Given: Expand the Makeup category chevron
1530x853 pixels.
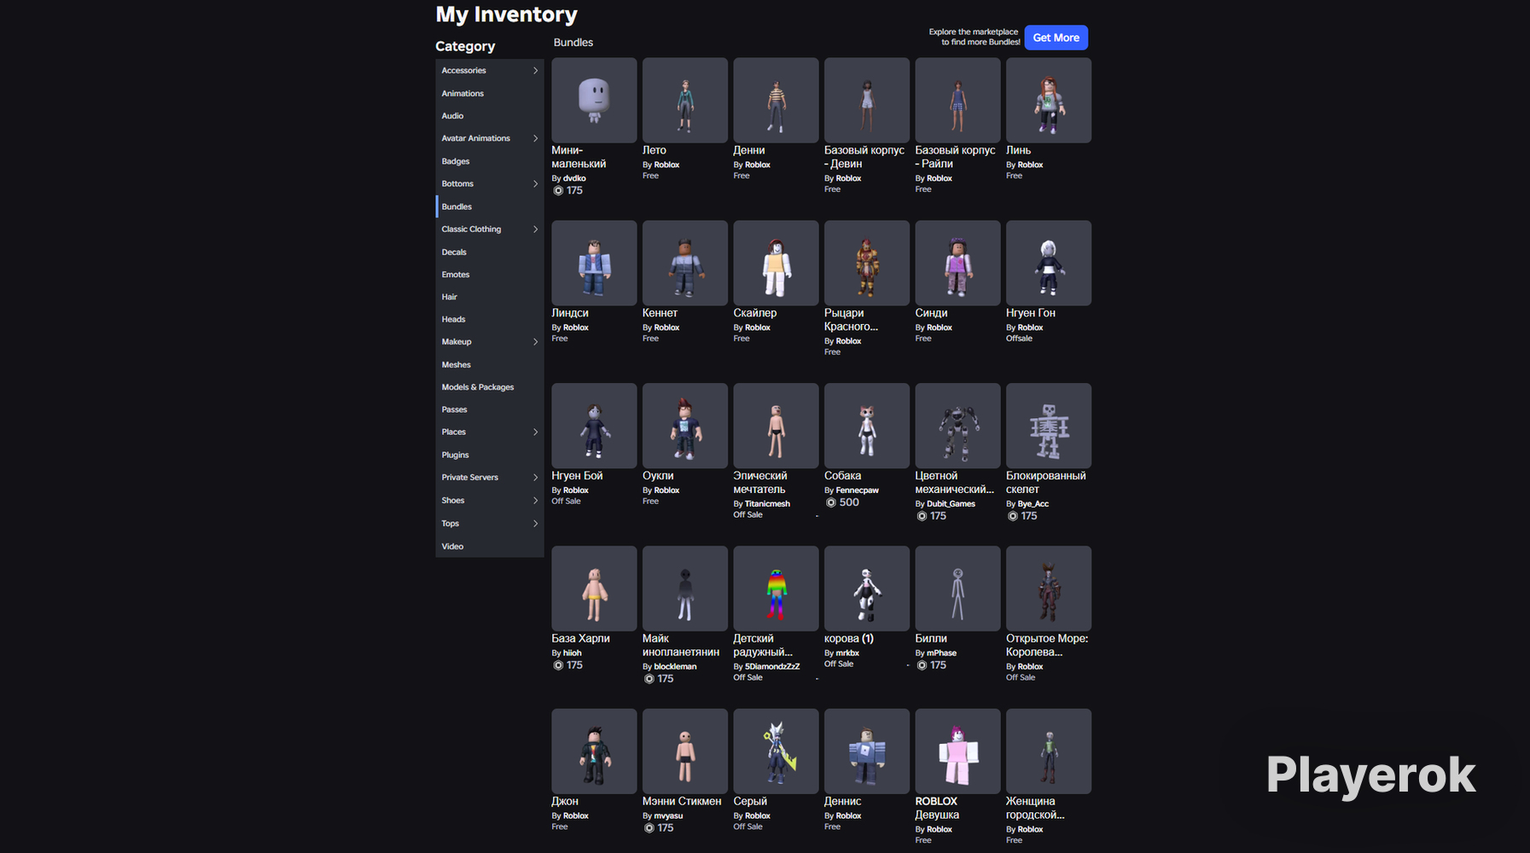Looking at the screenshot, I should point(535,342).
